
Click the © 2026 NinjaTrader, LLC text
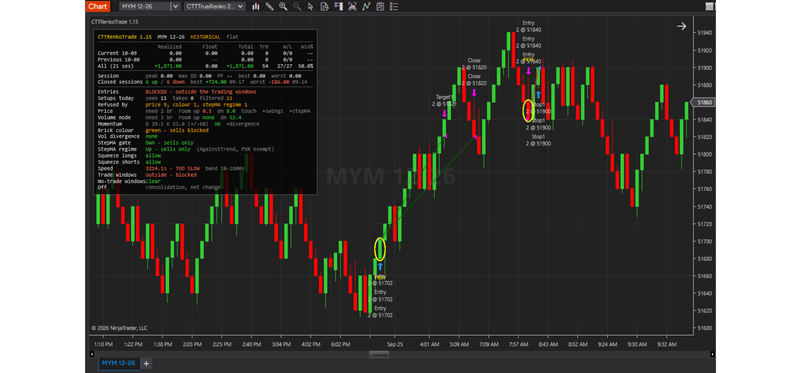[x=119, y=328]
